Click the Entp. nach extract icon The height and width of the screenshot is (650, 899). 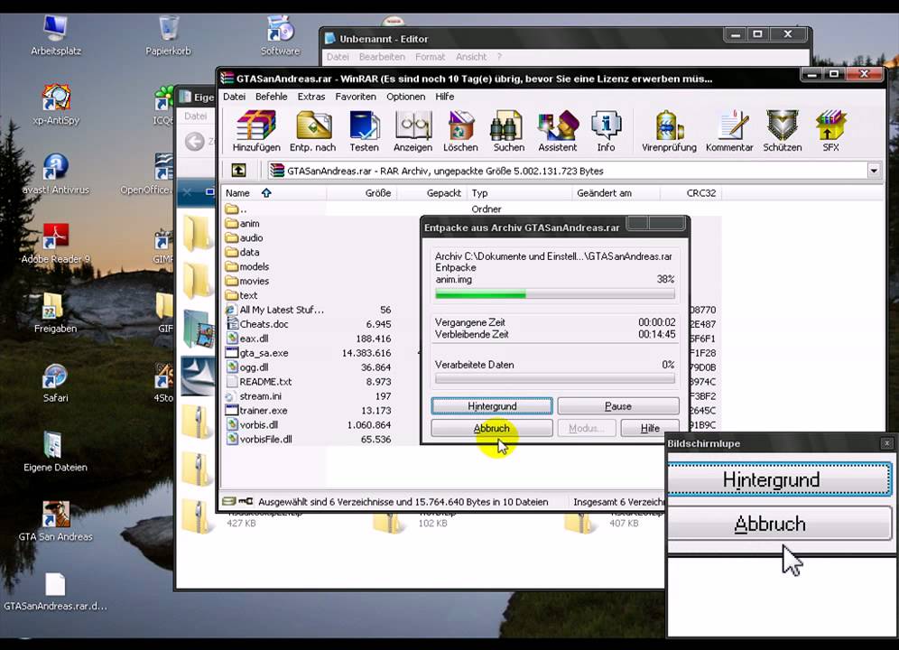point(312,131)
